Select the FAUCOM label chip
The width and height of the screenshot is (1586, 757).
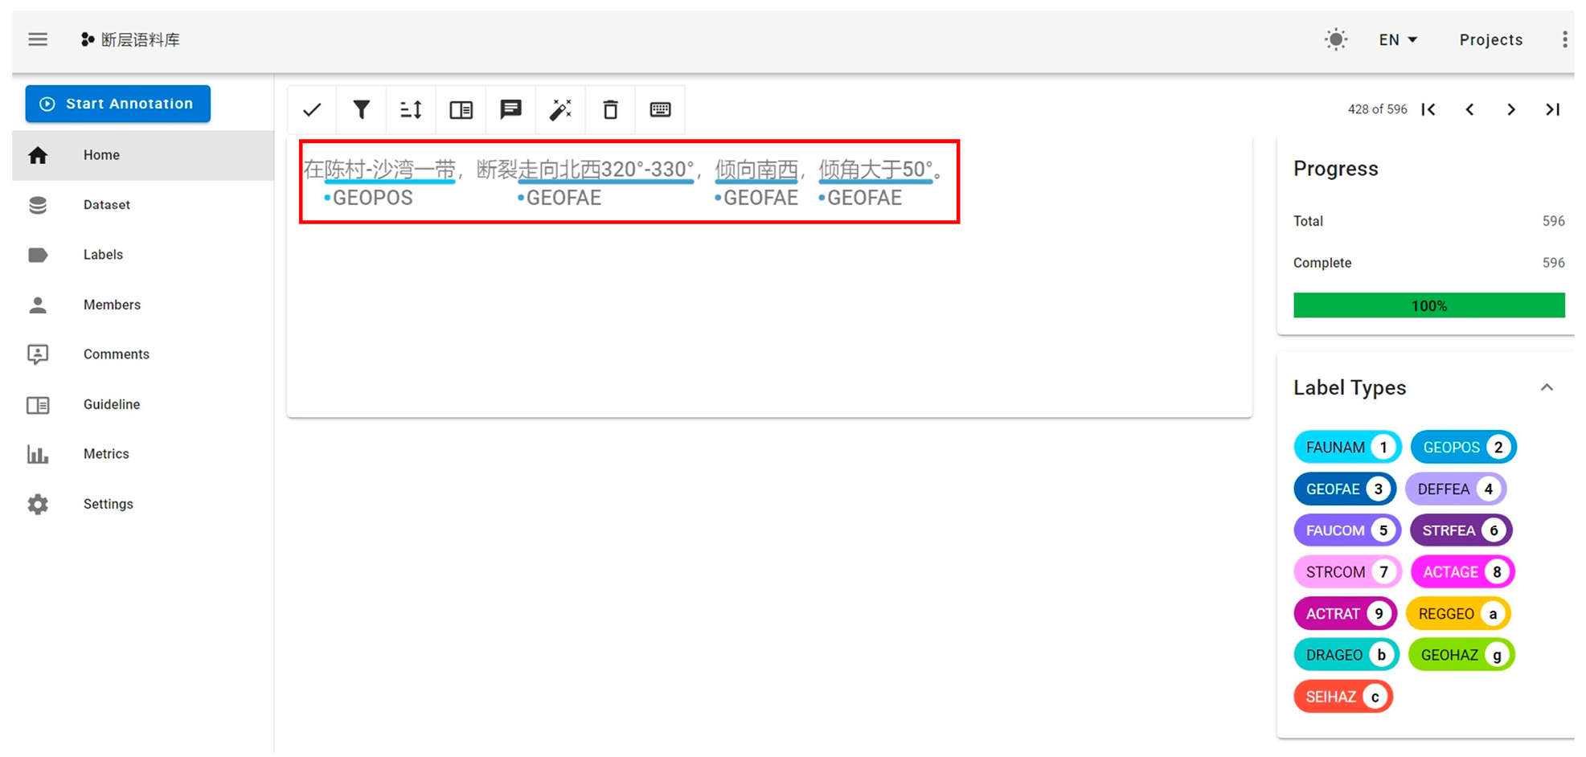[x=1347, y=530]
